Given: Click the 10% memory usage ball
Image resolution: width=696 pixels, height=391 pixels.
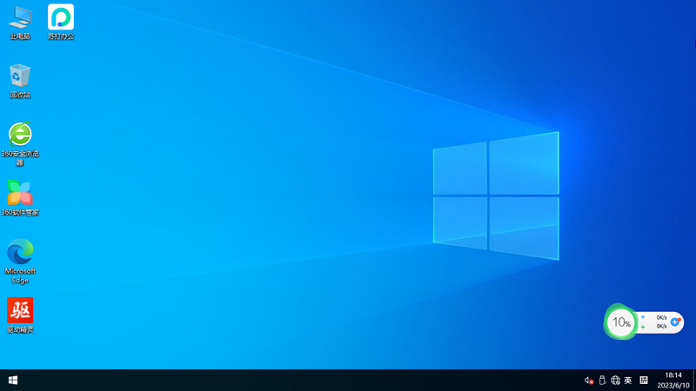Looking at the screenshot, I should pyautogui.click(x=620, y=322).
